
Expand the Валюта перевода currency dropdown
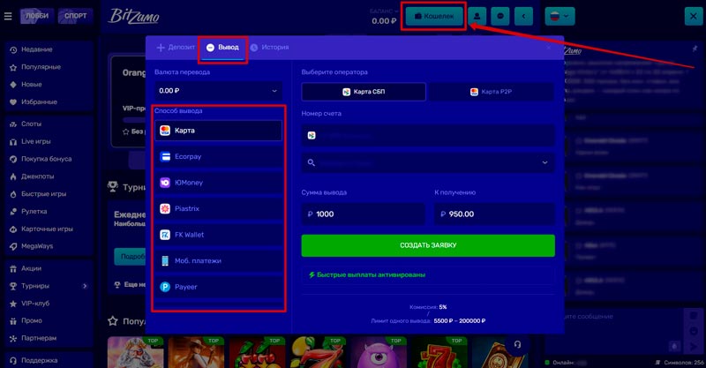[x=217, y=90]
